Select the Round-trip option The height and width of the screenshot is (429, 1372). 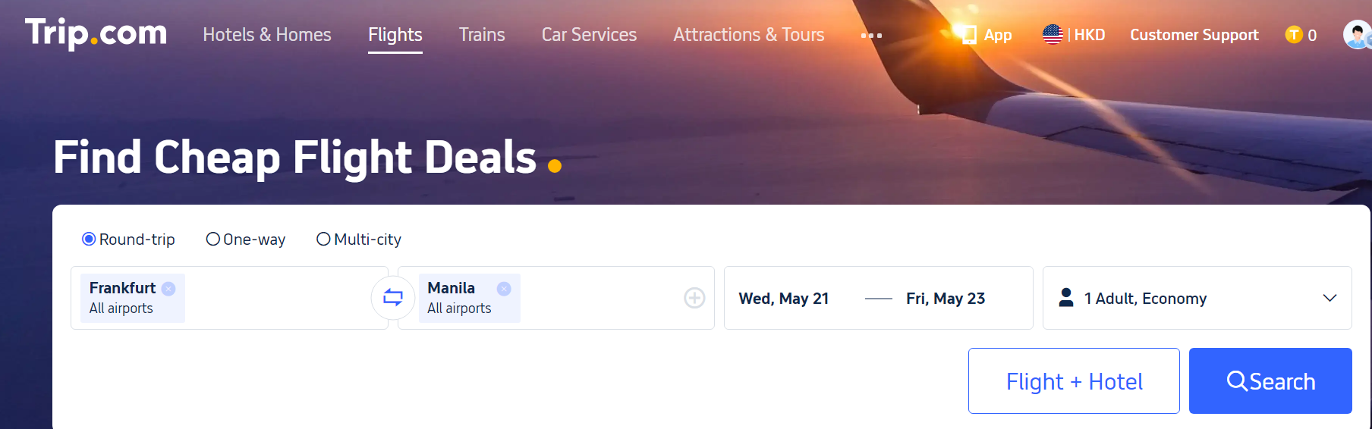tap(90, 240)
